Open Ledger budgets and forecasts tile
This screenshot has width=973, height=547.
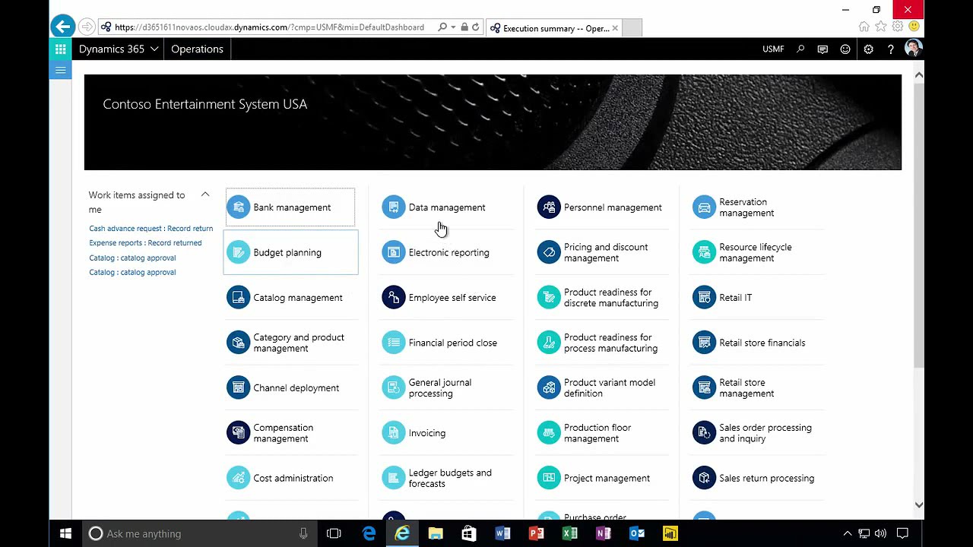point(446,478)
